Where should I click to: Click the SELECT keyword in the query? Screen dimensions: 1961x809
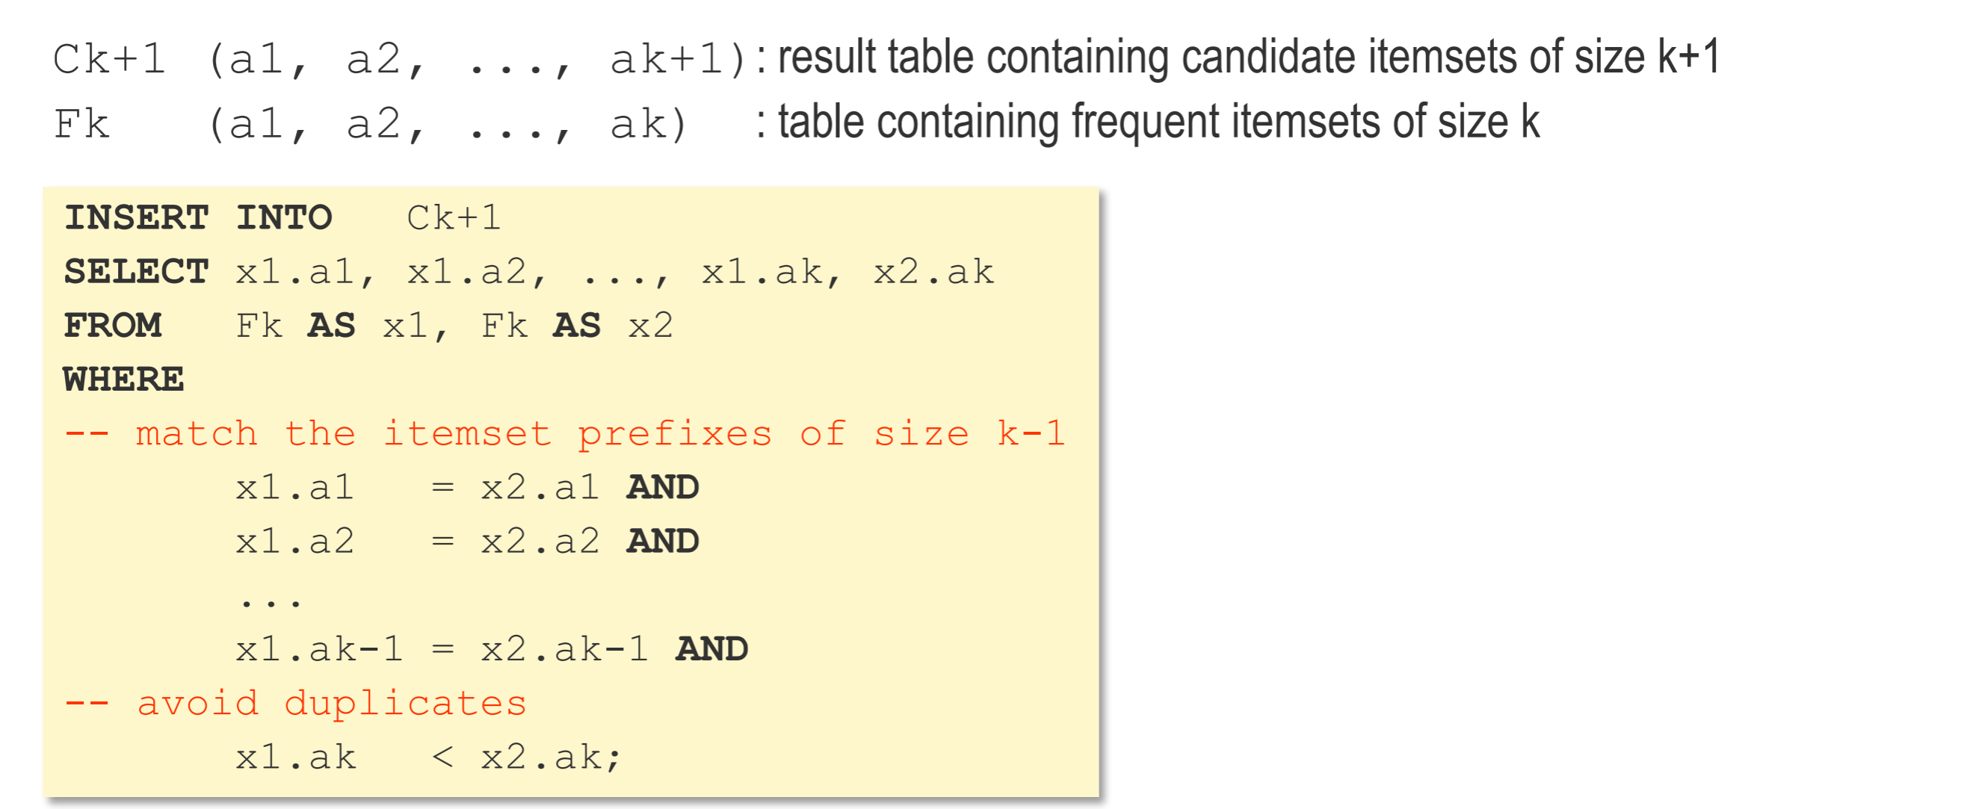[x=136, y=272]
